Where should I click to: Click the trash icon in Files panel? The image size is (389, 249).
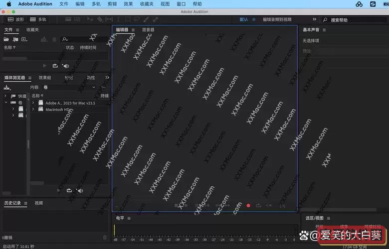point(54,39)
